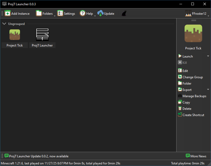Select Create Shortcut in the sidebar
Screen dimensions: 211x166
click(191, 115)
